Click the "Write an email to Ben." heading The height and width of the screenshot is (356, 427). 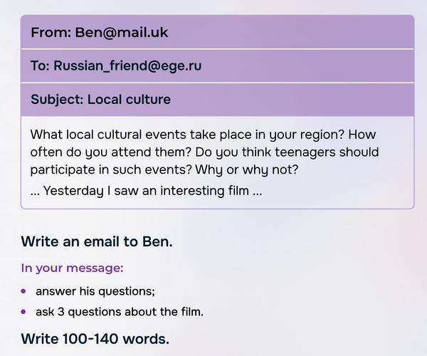97,241
